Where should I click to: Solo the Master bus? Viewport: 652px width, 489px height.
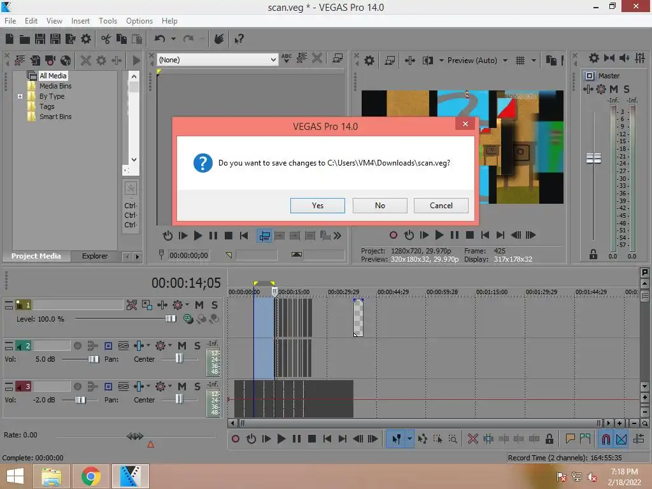click(x=627, y=89)
